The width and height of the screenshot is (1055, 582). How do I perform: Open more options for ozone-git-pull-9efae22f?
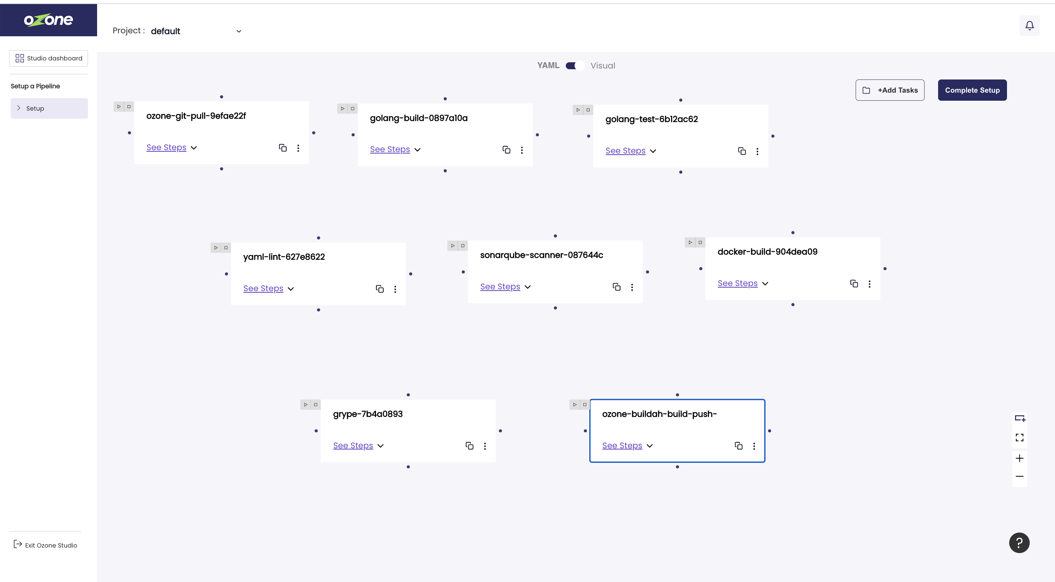coord(298,148)
